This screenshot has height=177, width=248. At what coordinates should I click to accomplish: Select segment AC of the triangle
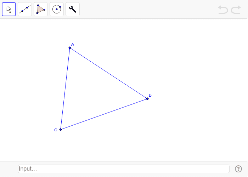[65, 88]
